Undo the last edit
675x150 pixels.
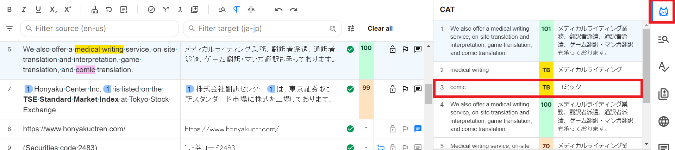(279, 10)
